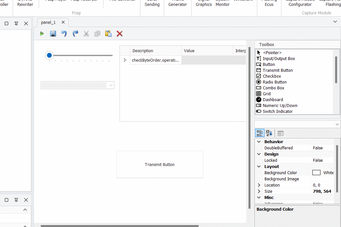The width and height of the screenshot is (341, 227).
Task: Choose the Button control in Toolbox
Action: [x=265, y=65]
